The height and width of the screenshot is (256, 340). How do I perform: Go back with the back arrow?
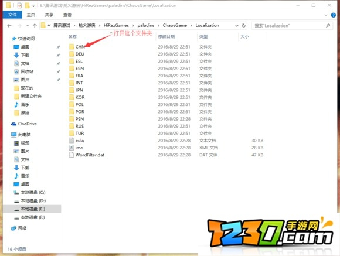9,26
